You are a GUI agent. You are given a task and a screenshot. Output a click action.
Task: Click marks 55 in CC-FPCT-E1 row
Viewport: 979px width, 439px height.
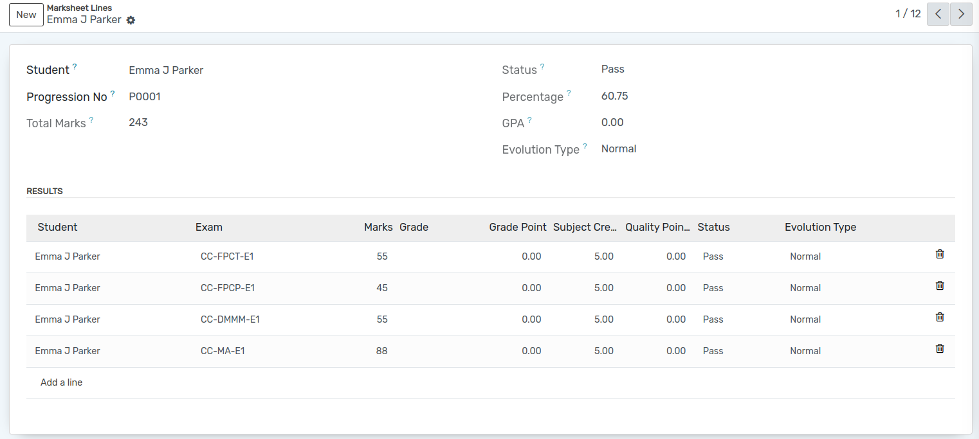(382, 256)
